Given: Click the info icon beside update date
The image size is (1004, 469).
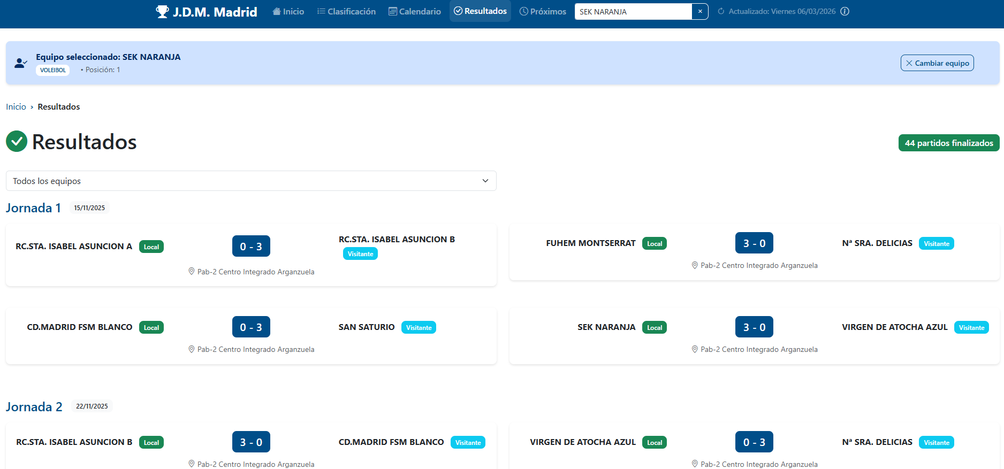Looking at the screenshot, I should 845,11.
